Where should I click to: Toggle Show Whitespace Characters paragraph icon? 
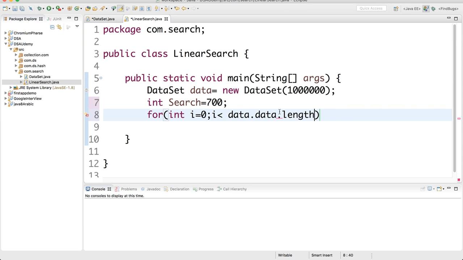(149, 8)
